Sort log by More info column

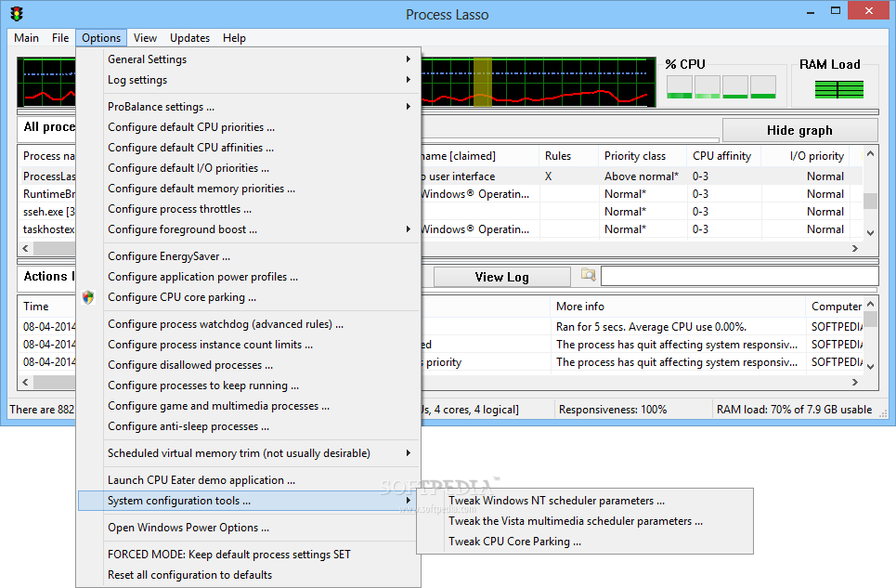(678, 307)
